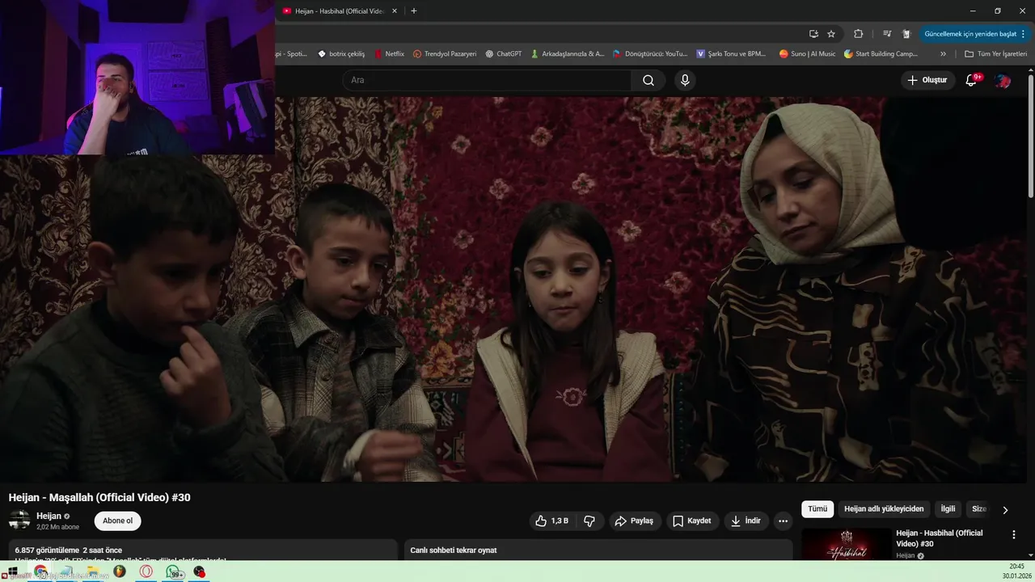Select the İlgili filter chip

click(948, 509)
